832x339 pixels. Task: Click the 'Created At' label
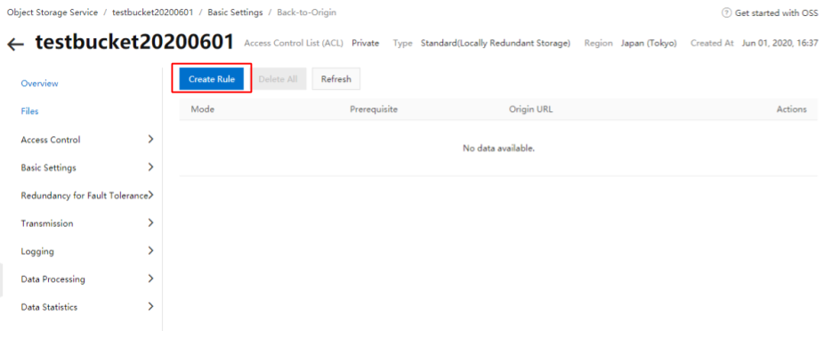pyautogui.click(x=712, y=44)
